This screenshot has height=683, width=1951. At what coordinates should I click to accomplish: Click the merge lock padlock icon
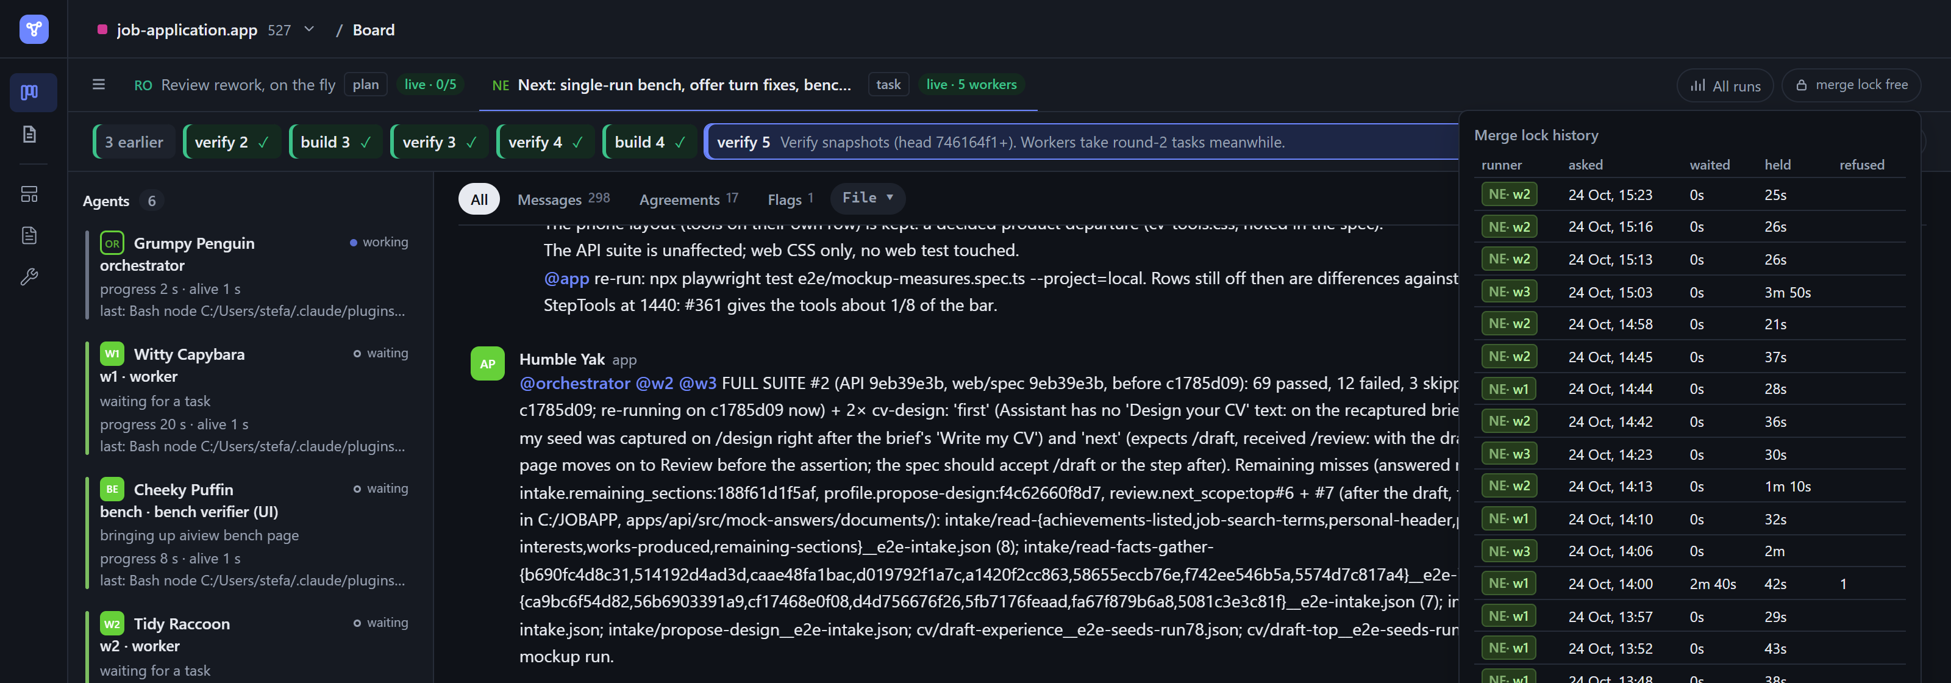click(x=1802, y=85)
